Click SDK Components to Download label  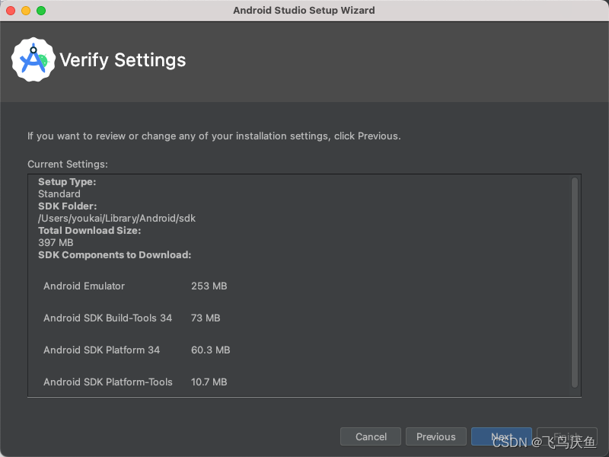click(x=115, y=255)
